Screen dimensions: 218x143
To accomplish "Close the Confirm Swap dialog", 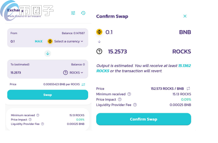I will point(185,16).
